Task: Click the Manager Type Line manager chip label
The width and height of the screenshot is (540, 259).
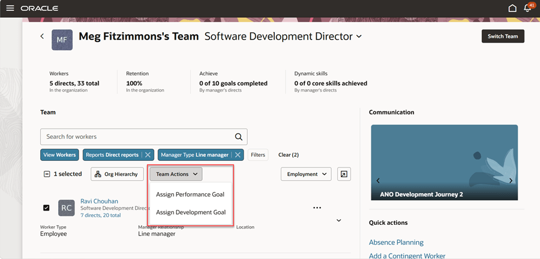Action: click(x=194, y=155)
